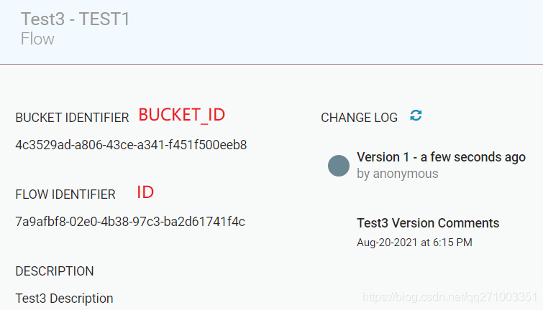Click the 'by anonymous' author text
This screenshot has width=543, height=310.
398,174
